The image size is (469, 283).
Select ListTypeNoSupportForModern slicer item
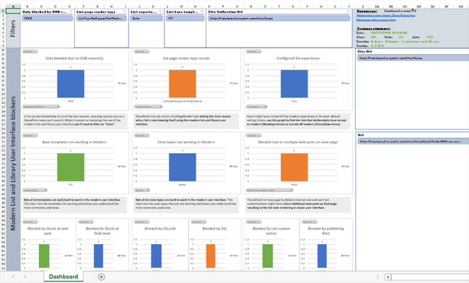click(102, 18)
